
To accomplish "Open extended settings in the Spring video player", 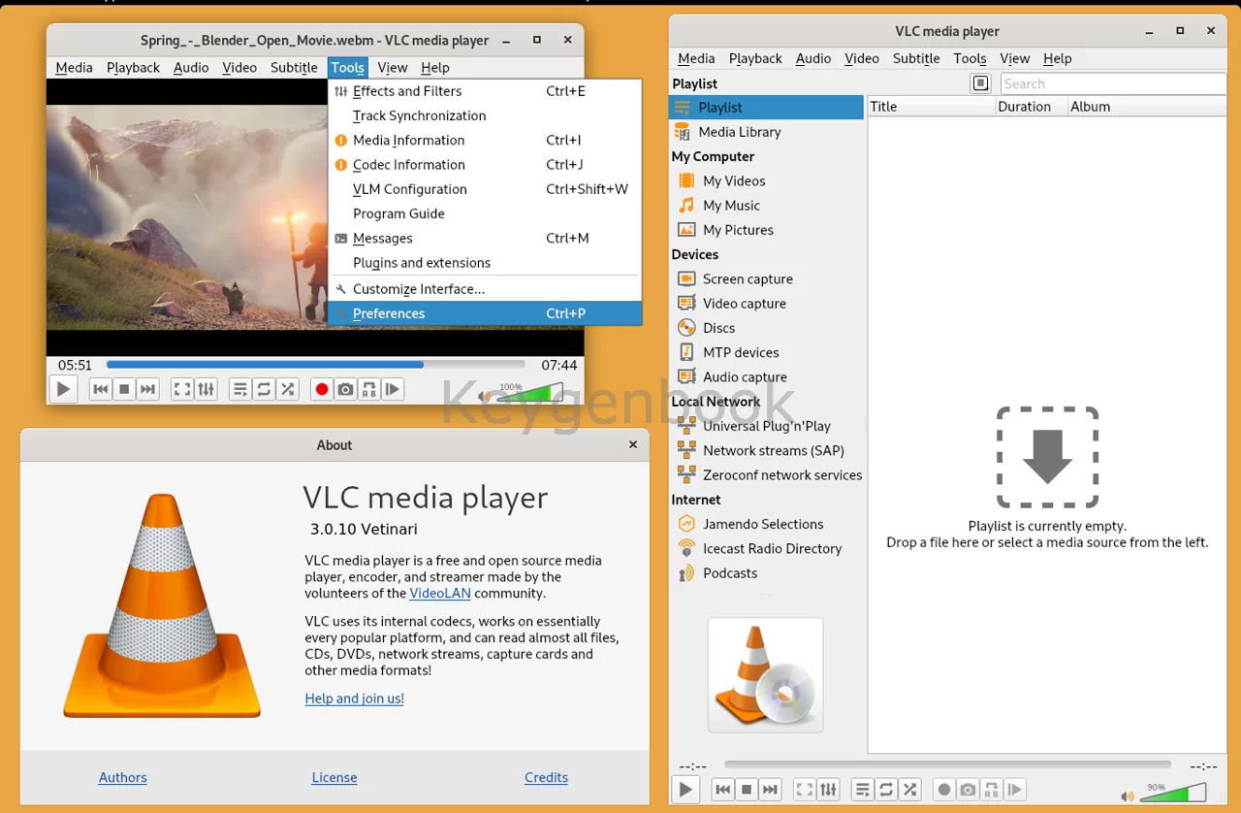I will (207, 389).
